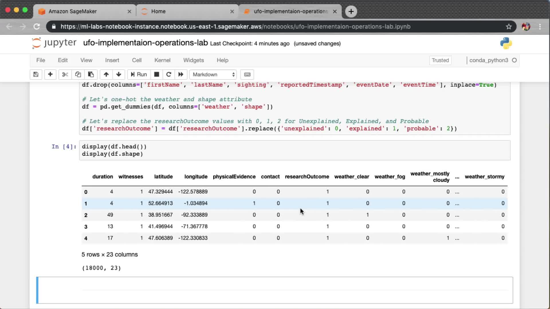
Task: Bookmark this page with the star icon
Action: (x=508, y=27)
